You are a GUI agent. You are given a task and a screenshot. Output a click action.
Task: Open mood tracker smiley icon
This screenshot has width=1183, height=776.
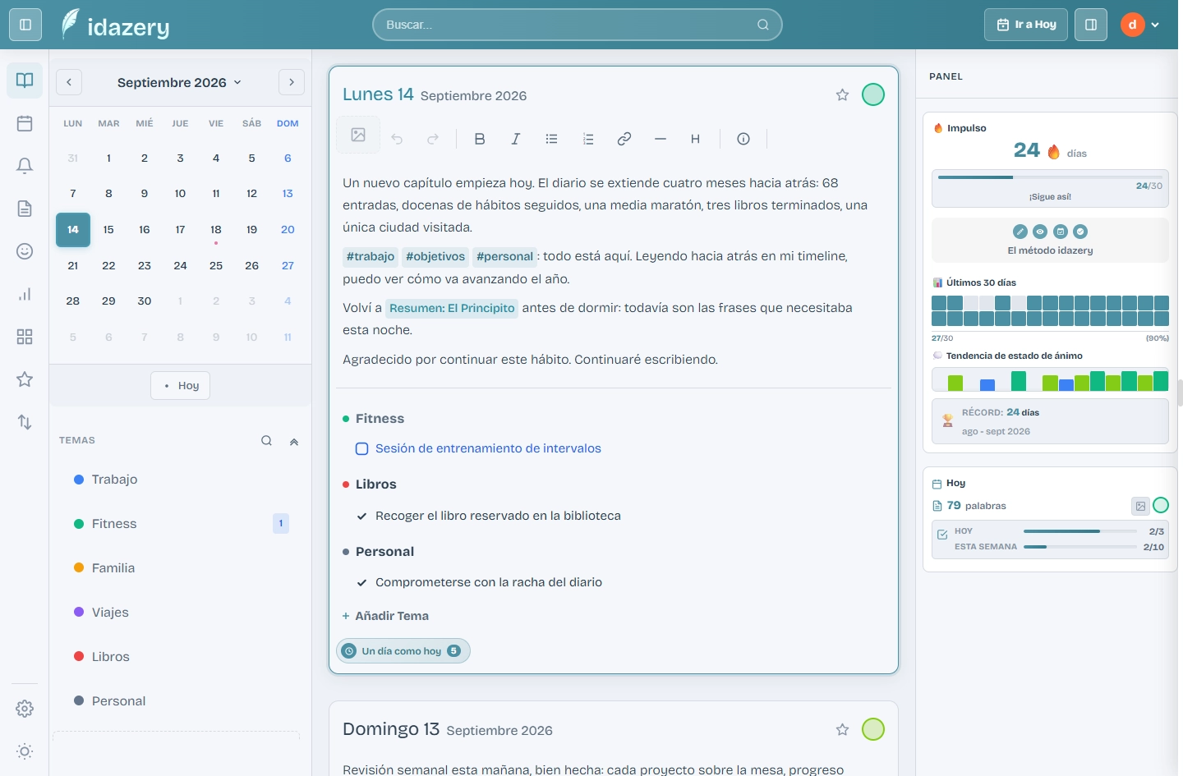[x=25, y=251]
